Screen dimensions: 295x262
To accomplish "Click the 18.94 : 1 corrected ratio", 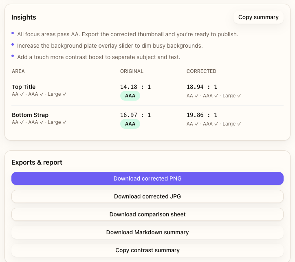I will pyautogui.click(x=202, y=87).
